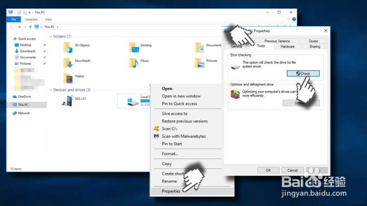Collapse the Devices and drives (3) chevron

coord(51,90)
